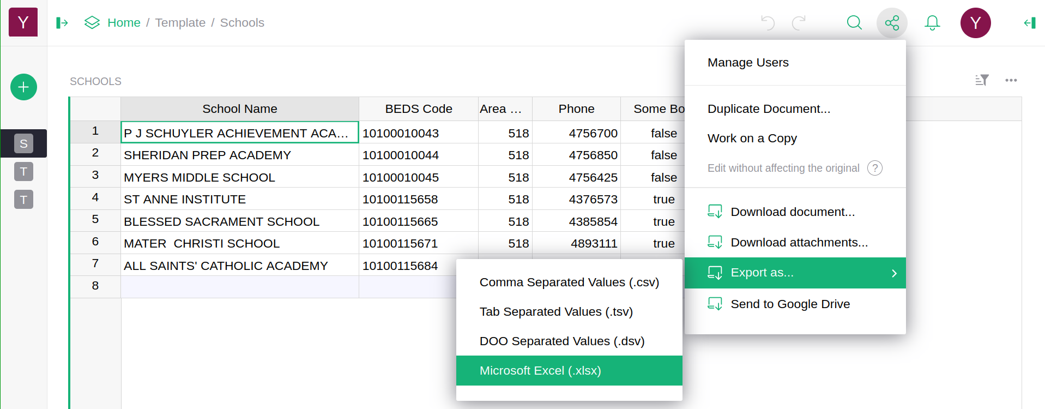Image resolution: width=1045 pixels, height=409 pixels.
Task: Click the green add new button
Action: [x=23, y=87]
